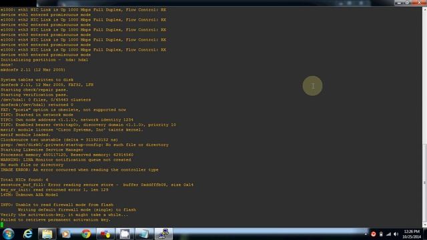This screenshot has width=427, height=240.
Task: Click 'dosfsck(/dev/hda1) returned 0' line
Action: point(37,105)
